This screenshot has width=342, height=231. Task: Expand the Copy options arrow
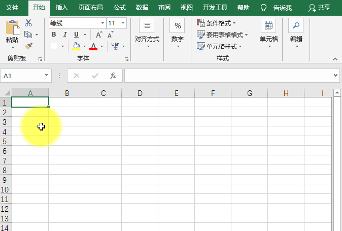coord(37,35)
